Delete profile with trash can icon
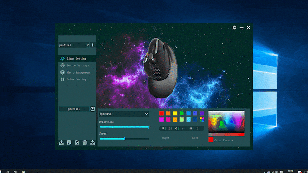 pos(85,143)
